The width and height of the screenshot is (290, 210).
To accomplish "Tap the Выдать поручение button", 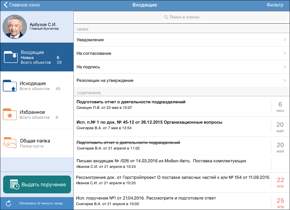I will [37, 184].
